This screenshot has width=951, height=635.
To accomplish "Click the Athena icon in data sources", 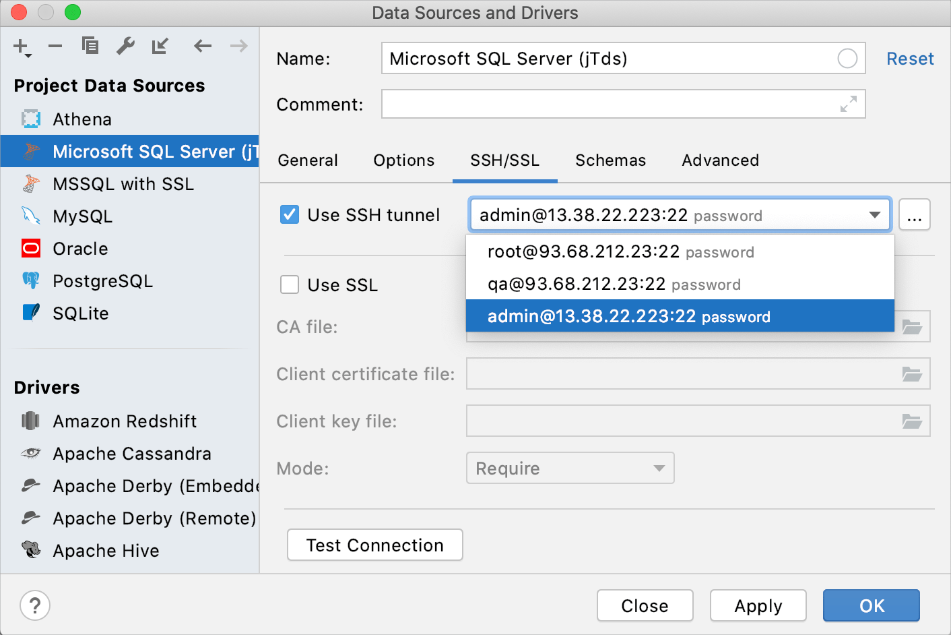I will click(31, 119).
